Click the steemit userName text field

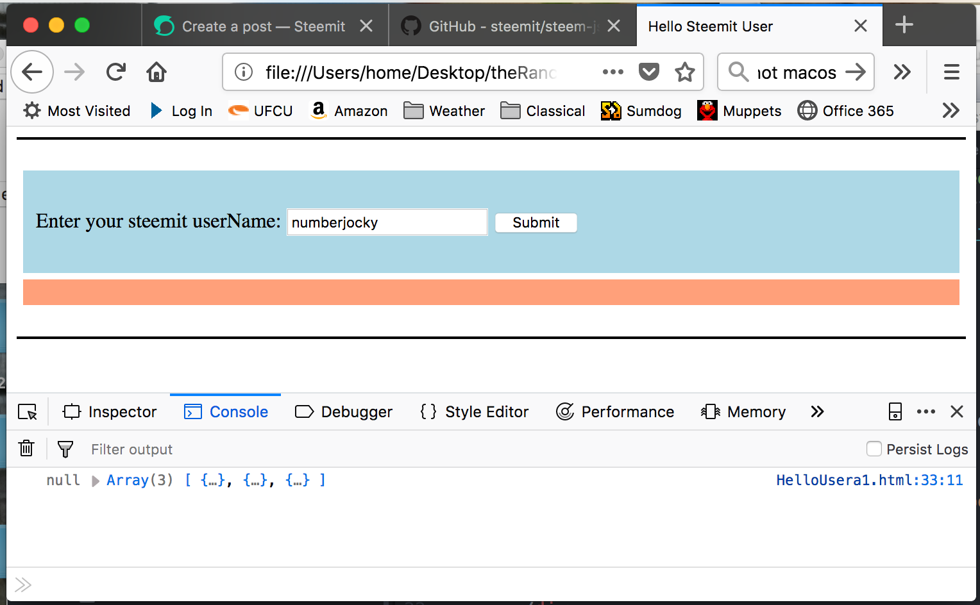click(x=387, y=222)
